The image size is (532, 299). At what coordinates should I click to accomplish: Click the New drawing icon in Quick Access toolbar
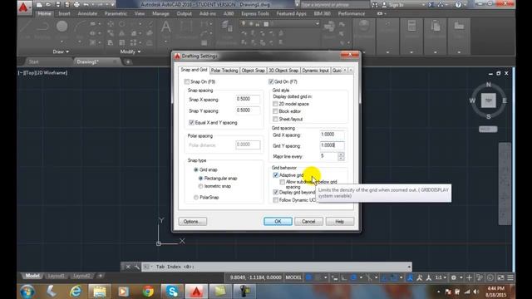point(39,5)
